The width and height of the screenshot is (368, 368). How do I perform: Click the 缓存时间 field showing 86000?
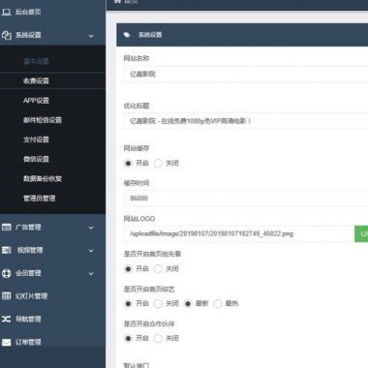pos(246,199)
